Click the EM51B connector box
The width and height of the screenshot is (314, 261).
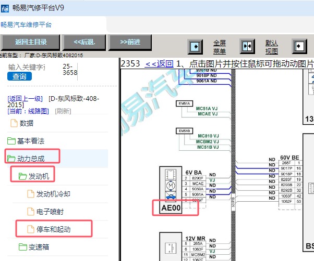(184, 131)
